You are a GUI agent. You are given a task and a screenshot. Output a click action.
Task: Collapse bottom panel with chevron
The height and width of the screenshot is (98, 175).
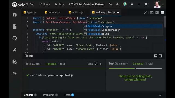160,95
